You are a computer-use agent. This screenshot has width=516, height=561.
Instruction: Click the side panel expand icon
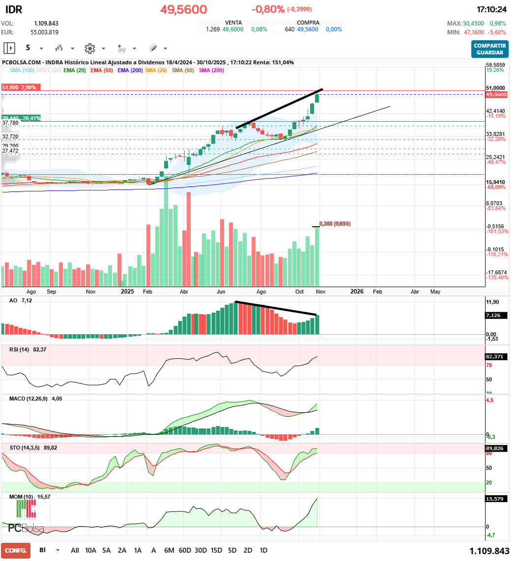click(9, 48)
